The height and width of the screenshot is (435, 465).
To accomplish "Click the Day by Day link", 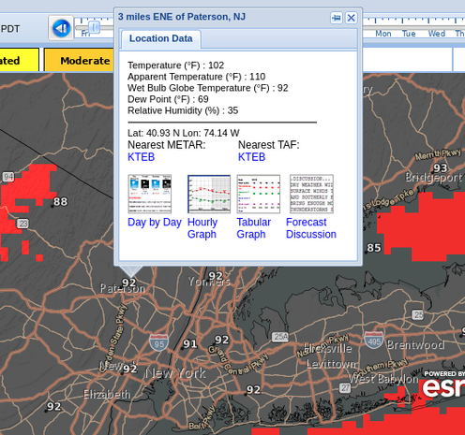I will (x=155, y=223).
